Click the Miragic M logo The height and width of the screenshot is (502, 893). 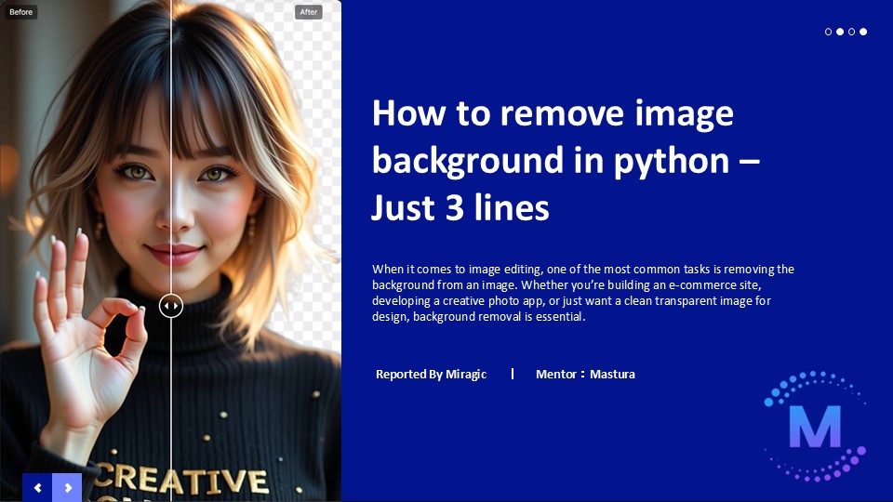[x=814, y=427]
